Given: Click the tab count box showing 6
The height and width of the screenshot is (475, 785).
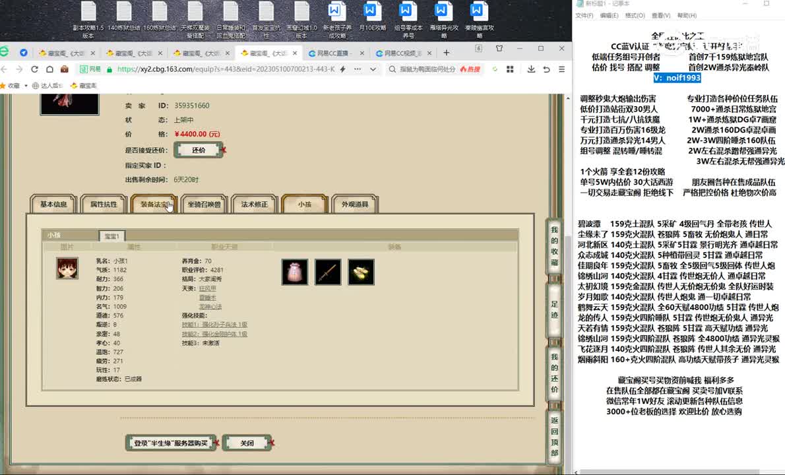Looking at the screenshot, I should tap(479, 49).
